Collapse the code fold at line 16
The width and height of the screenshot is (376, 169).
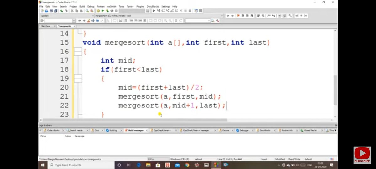coord(78,52)
